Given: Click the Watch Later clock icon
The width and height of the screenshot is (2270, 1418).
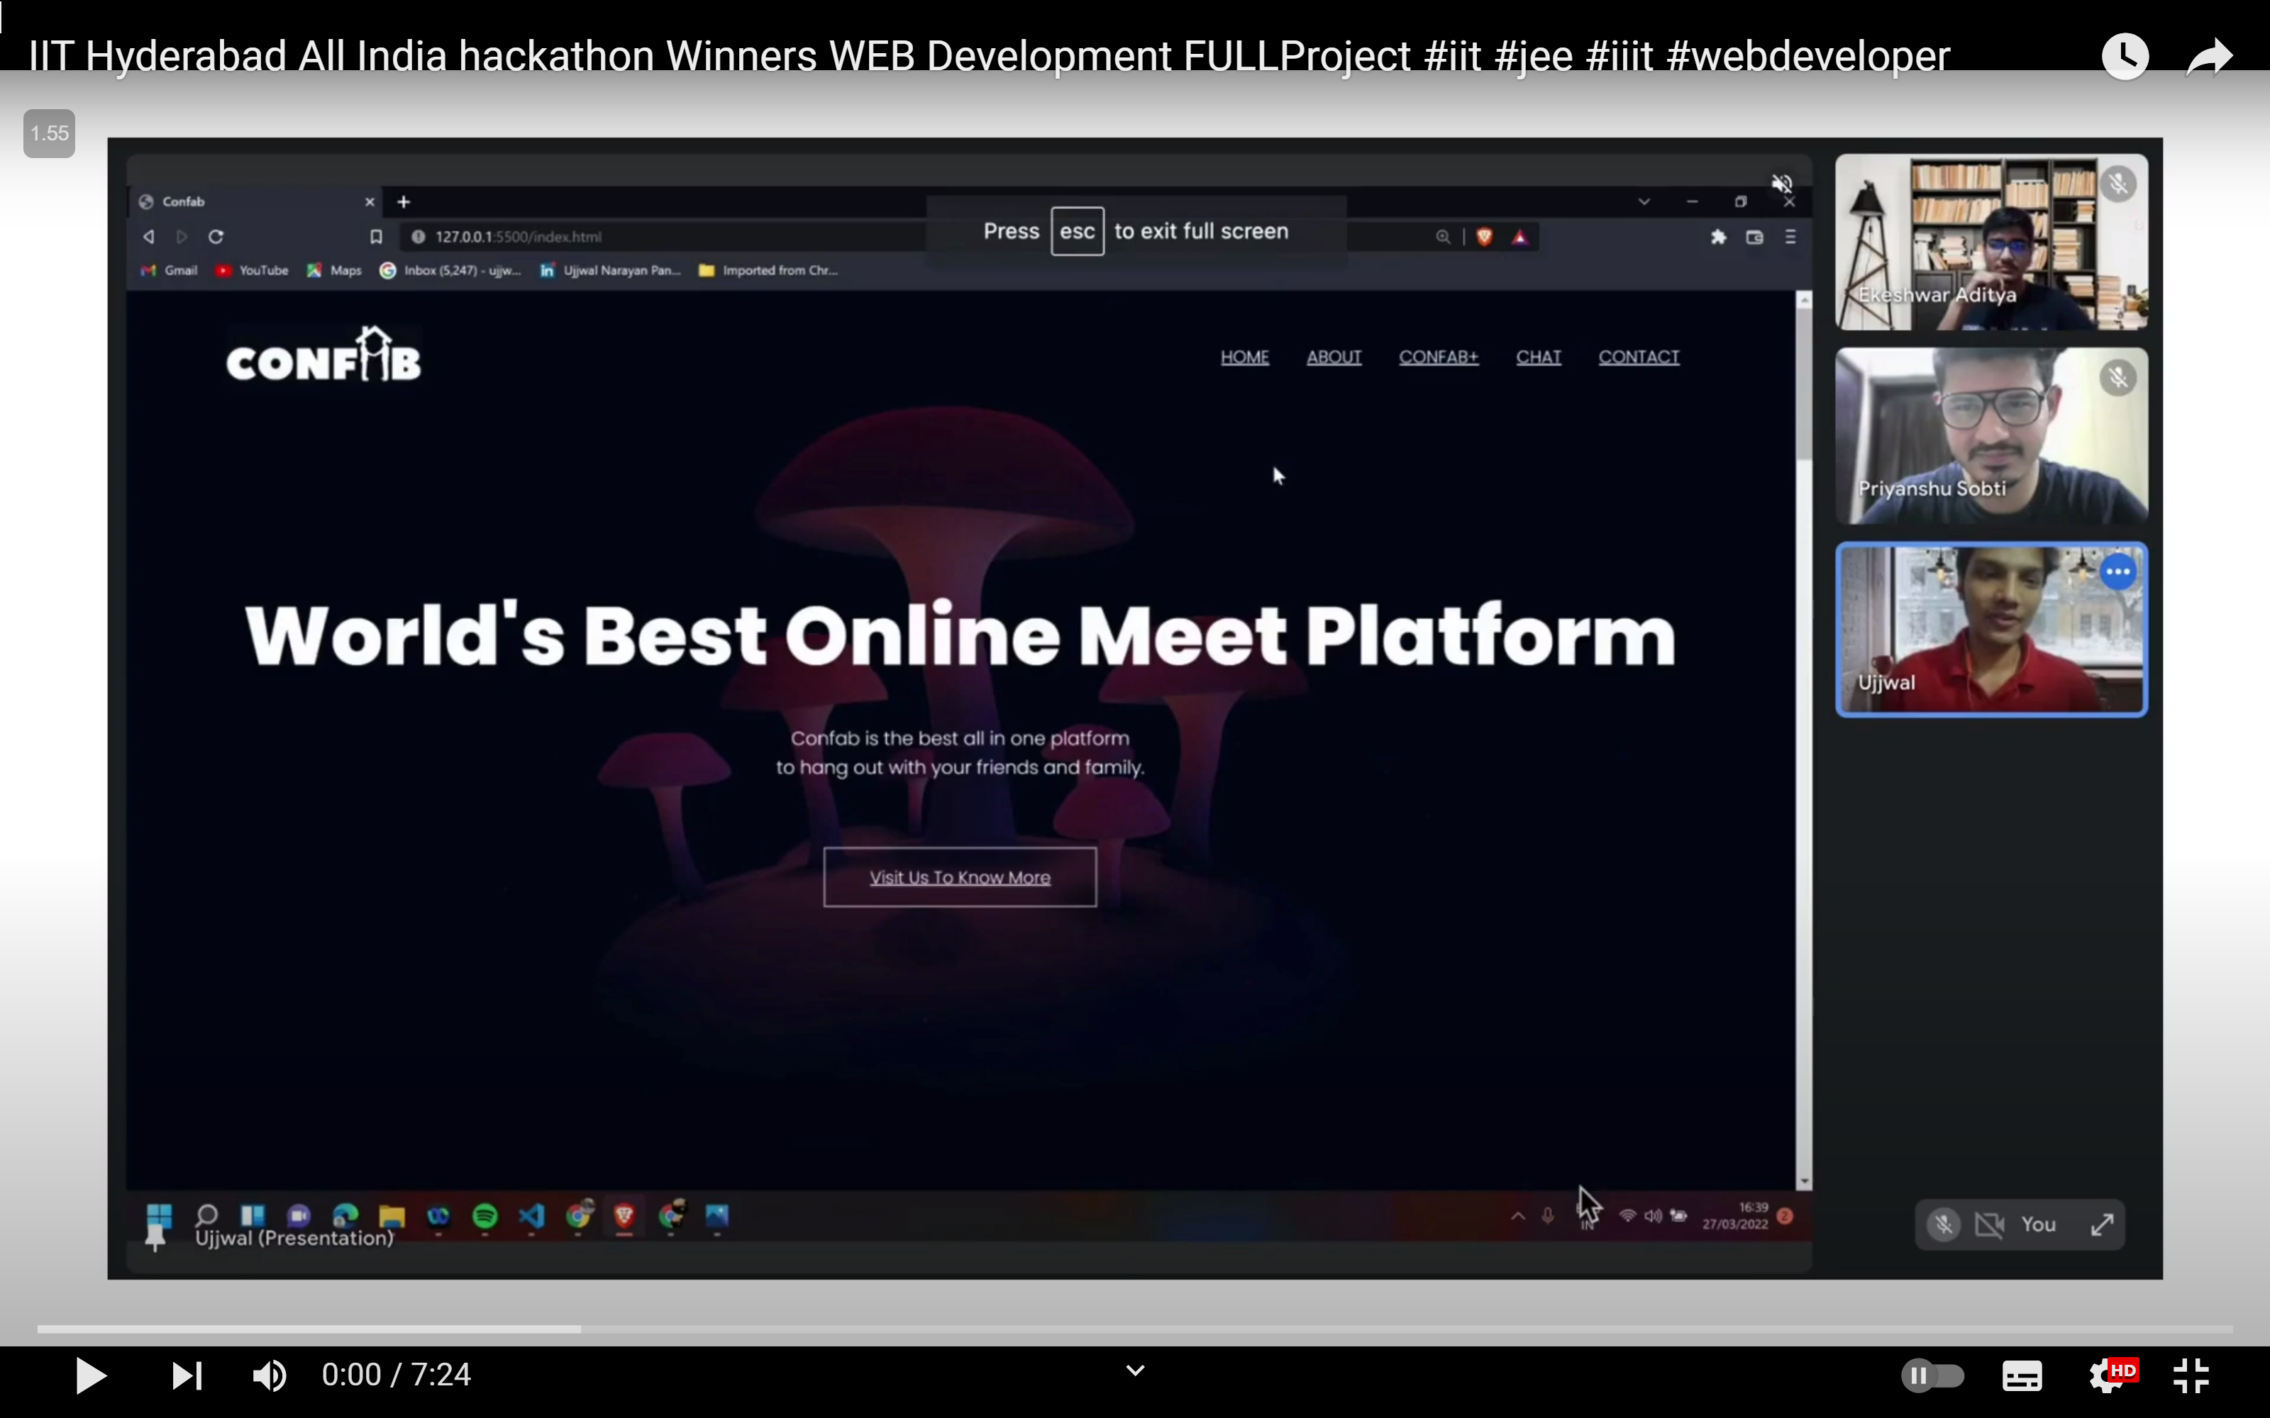Looking at the screenshot, I should tap(2124, 56).
